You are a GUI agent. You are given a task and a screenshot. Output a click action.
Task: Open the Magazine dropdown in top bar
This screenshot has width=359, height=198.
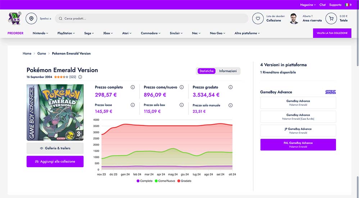point(308,5)
